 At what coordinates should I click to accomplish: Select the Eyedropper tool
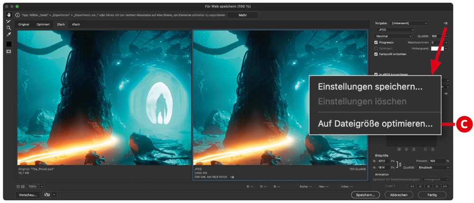point(9,35)
